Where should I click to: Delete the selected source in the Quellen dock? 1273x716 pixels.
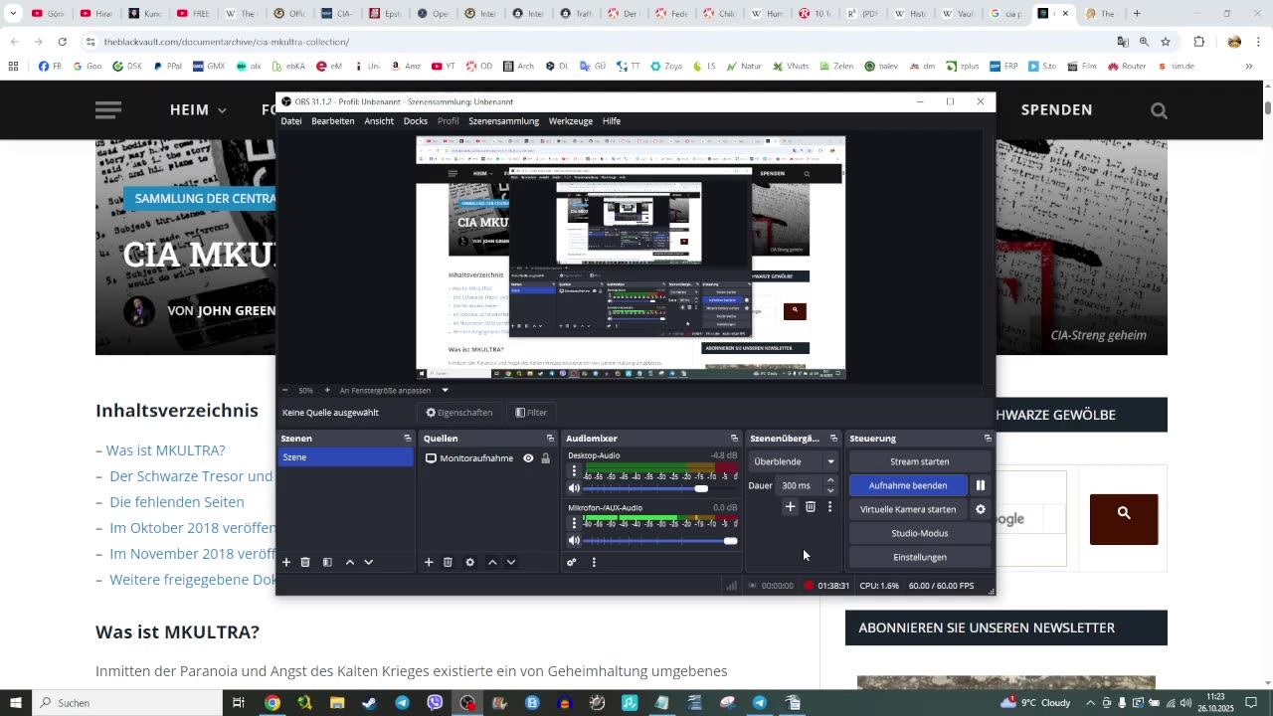[x=448, y=562]
